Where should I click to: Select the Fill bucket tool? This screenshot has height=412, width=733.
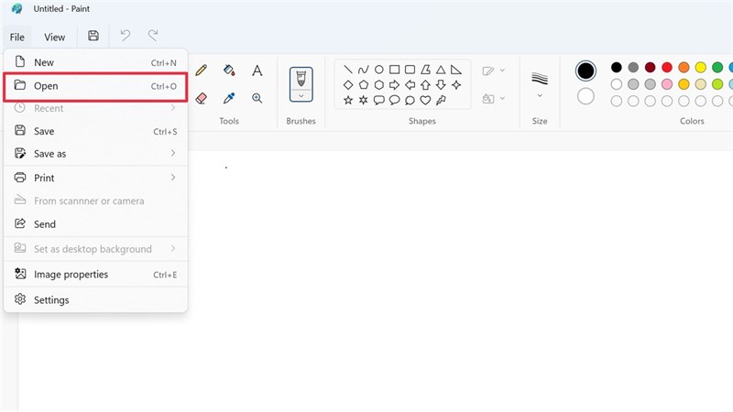(x=229, y=70)
